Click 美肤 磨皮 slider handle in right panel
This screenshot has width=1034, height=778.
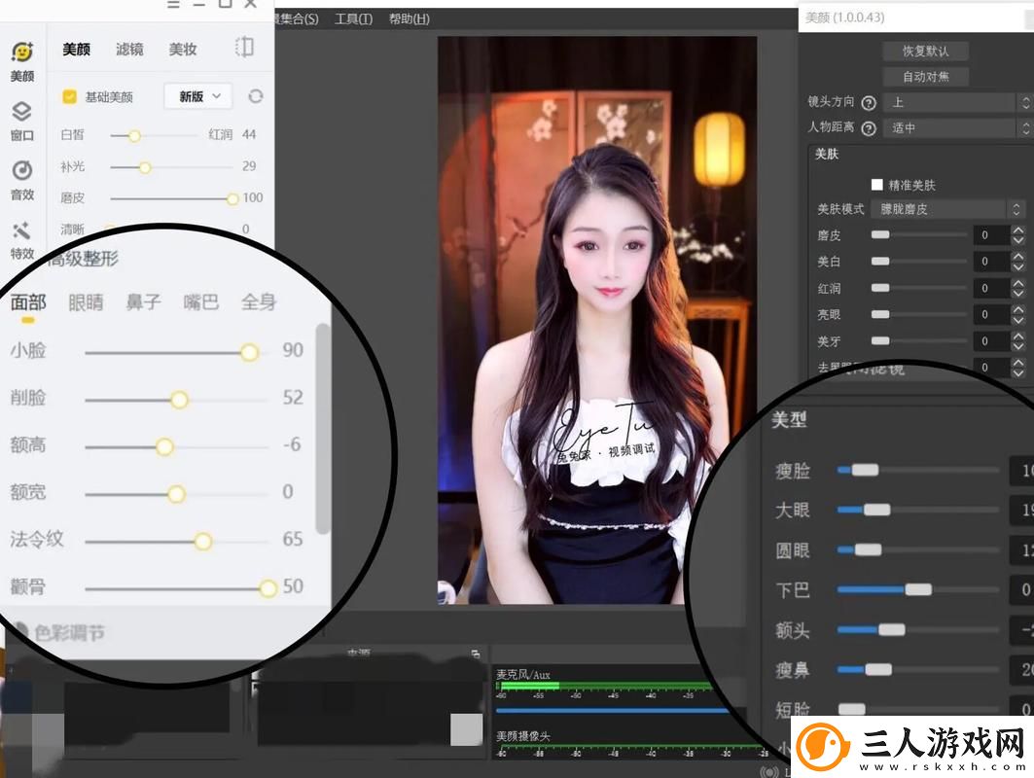pos(880,234)
